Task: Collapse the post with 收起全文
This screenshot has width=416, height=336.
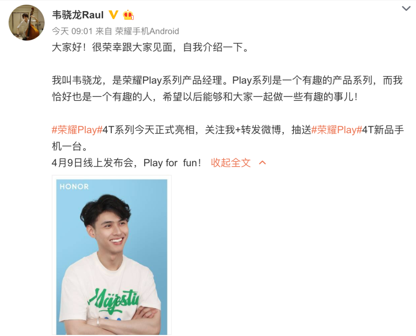Action: 231,163
